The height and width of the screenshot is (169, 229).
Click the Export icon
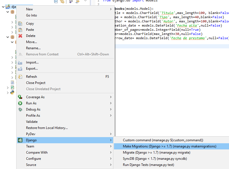coord(20,69)
